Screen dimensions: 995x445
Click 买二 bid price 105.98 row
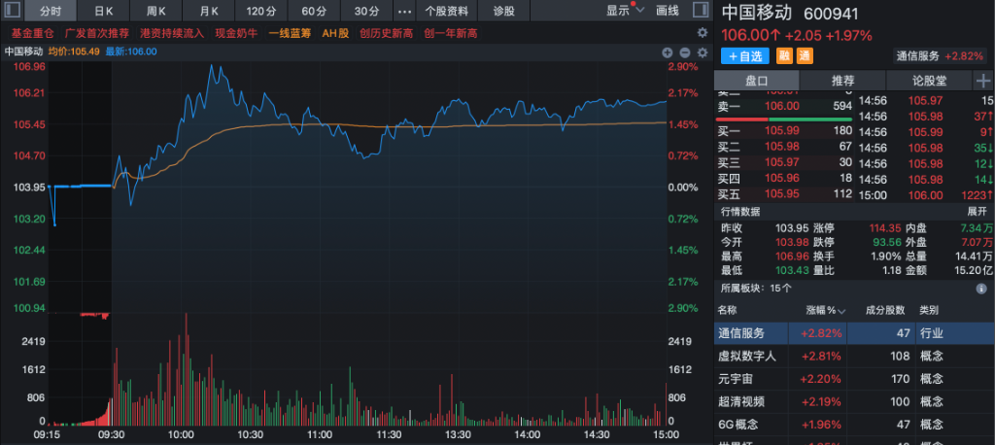(x=784, y=147)
